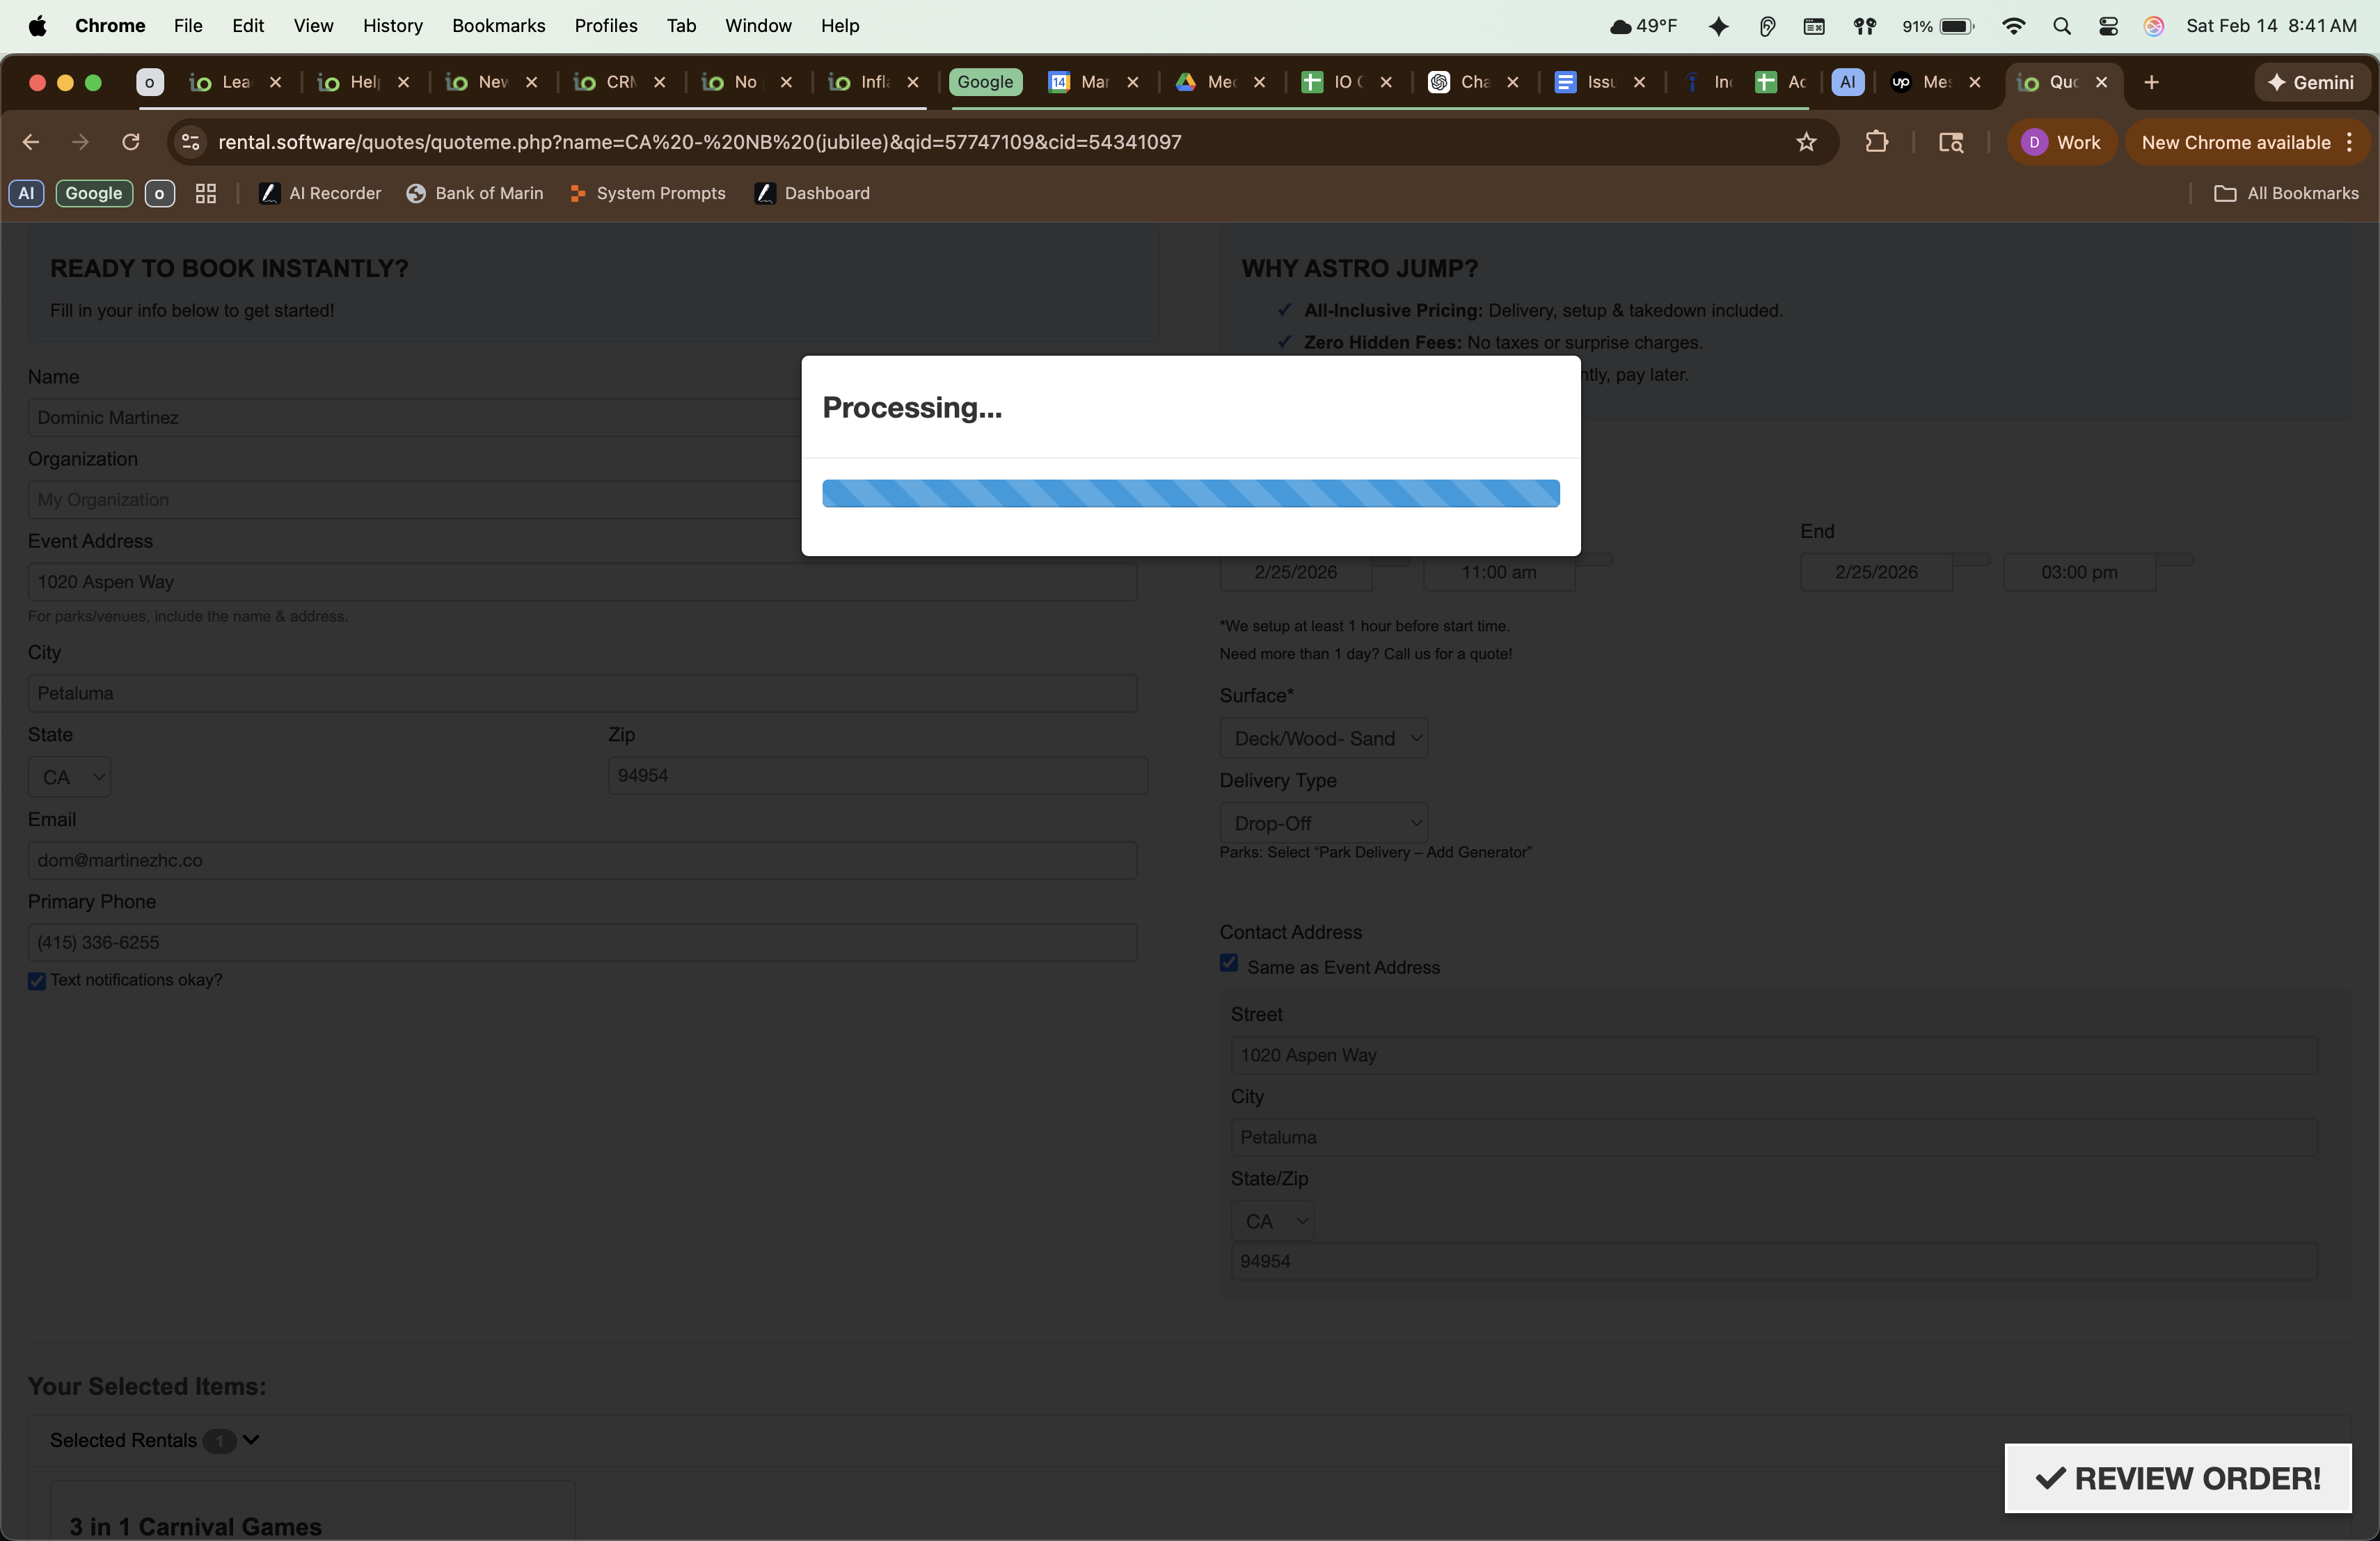Click the bookmark star icon
Screen dimensions: 2380x1541
click(1806, 142)
